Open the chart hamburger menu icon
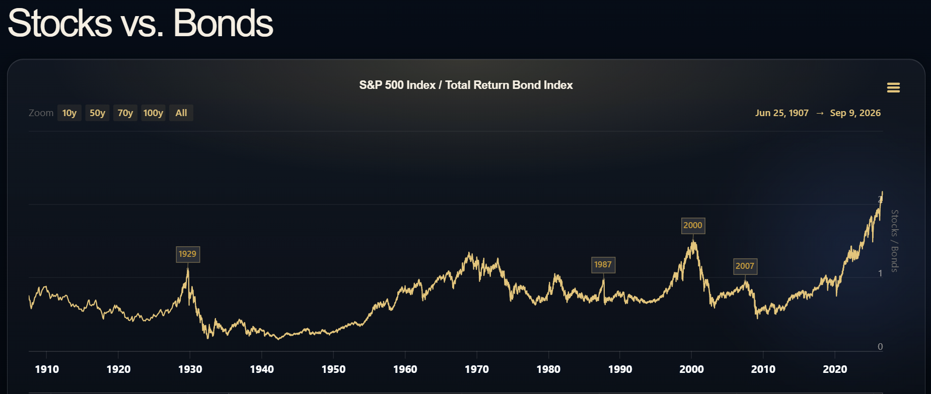The height and width of the screenshot is (394, 931). pyautogui.click(x=893, y=88)
